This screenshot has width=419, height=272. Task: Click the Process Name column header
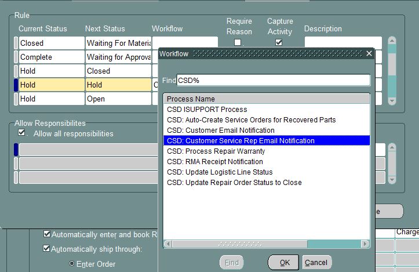click(x=267, y=99)
